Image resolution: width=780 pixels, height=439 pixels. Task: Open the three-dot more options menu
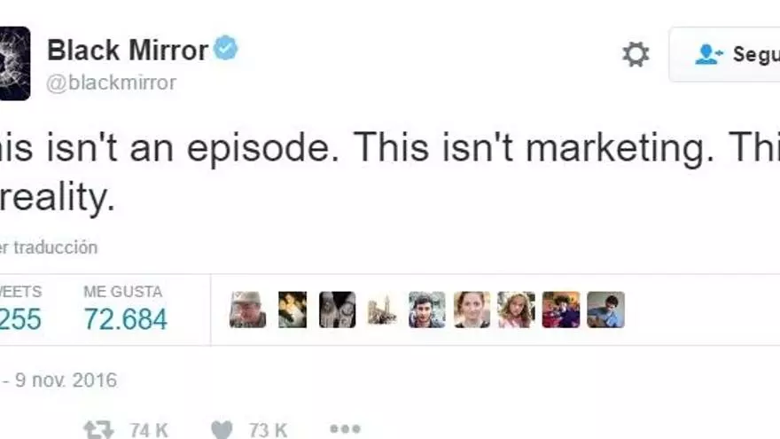(x=345, y=428)
